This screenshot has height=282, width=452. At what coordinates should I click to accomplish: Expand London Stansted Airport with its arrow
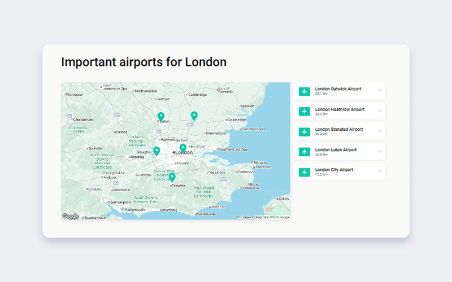click(379, 131)
